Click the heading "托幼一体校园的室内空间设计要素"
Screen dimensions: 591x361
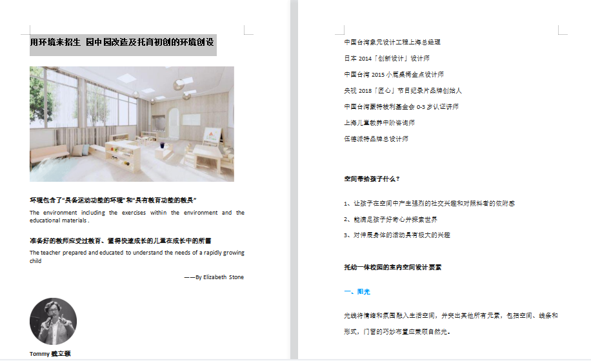coord(393,267)
